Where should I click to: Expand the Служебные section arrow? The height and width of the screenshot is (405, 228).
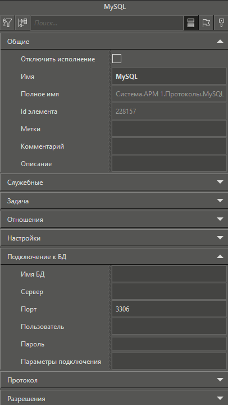pyautogui.click(x=220, y=182)
